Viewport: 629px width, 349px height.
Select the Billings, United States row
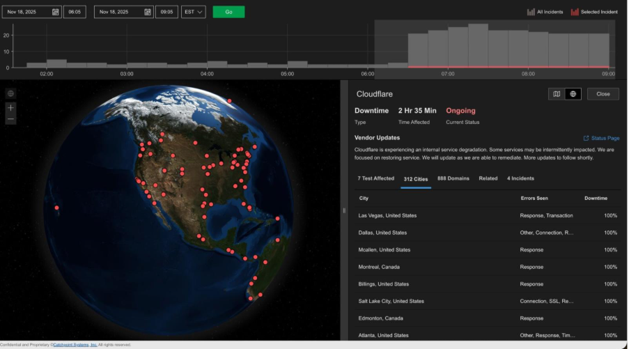[x=488, y=284]
